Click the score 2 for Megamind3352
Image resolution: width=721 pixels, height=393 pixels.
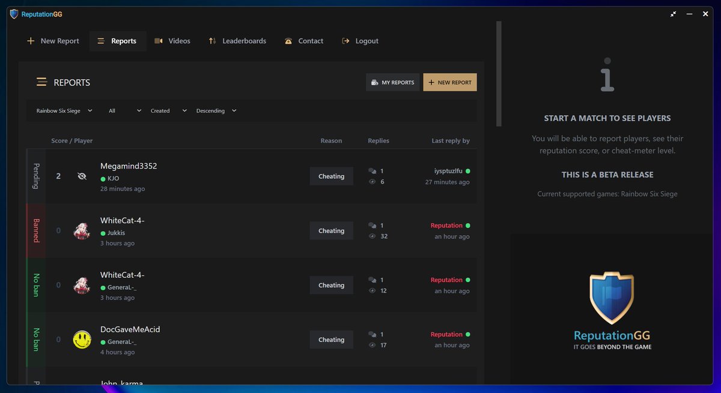(58, 176)
